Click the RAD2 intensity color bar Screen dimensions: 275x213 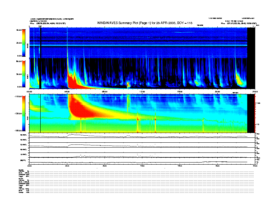(24, 43)
